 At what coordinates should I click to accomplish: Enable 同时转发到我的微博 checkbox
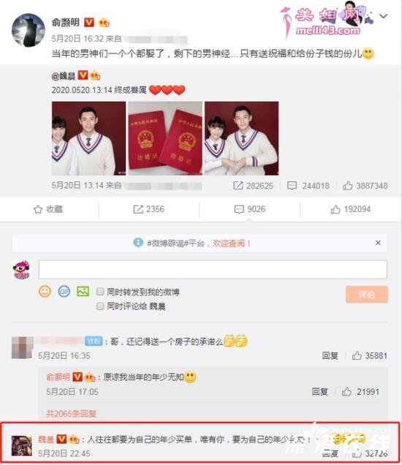(100, 292)
